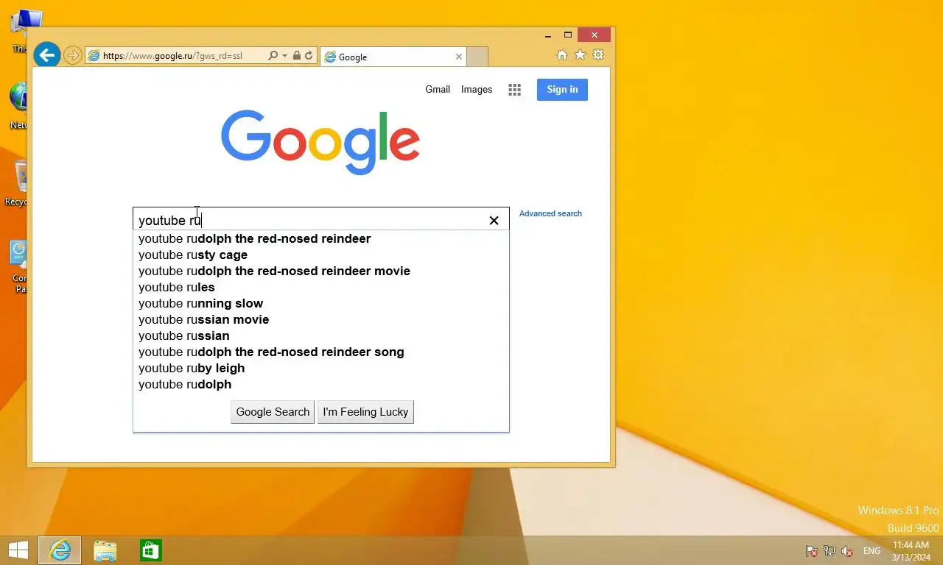Open the Advanced search link
The height and width of the screenshot is (565, 943).
pyautogui.click(x=550, y=213)
